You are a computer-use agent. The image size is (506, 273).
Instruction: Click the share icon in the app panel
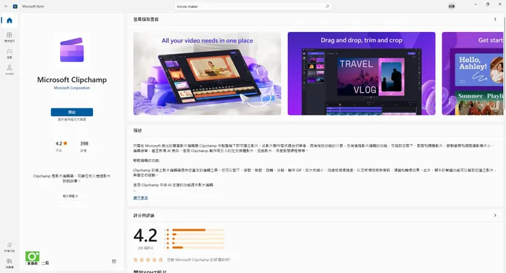coord(114,261)
